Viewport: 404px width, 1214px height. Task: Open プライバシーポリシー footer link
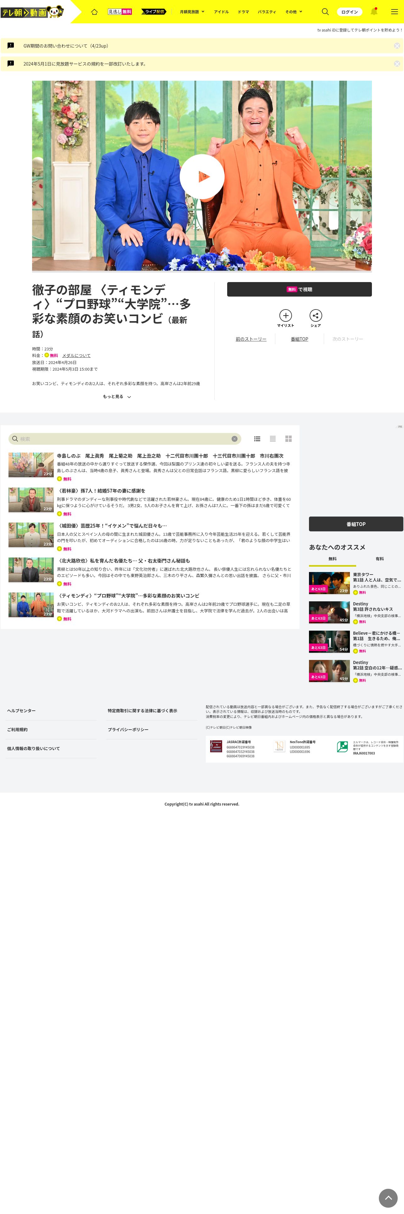click(x=128, y=730)
